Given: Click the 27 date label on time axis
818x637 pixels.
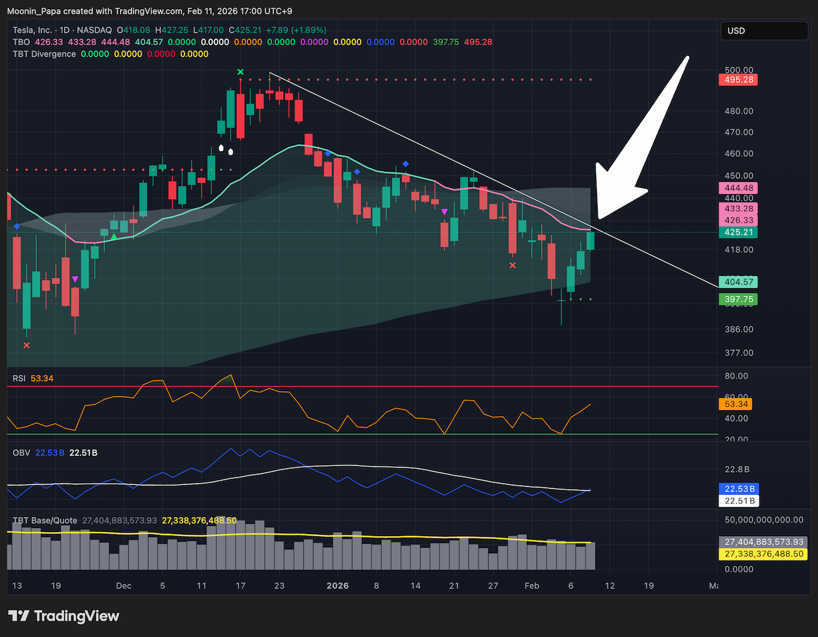Looking at the screenshot, I should (493, 585).
